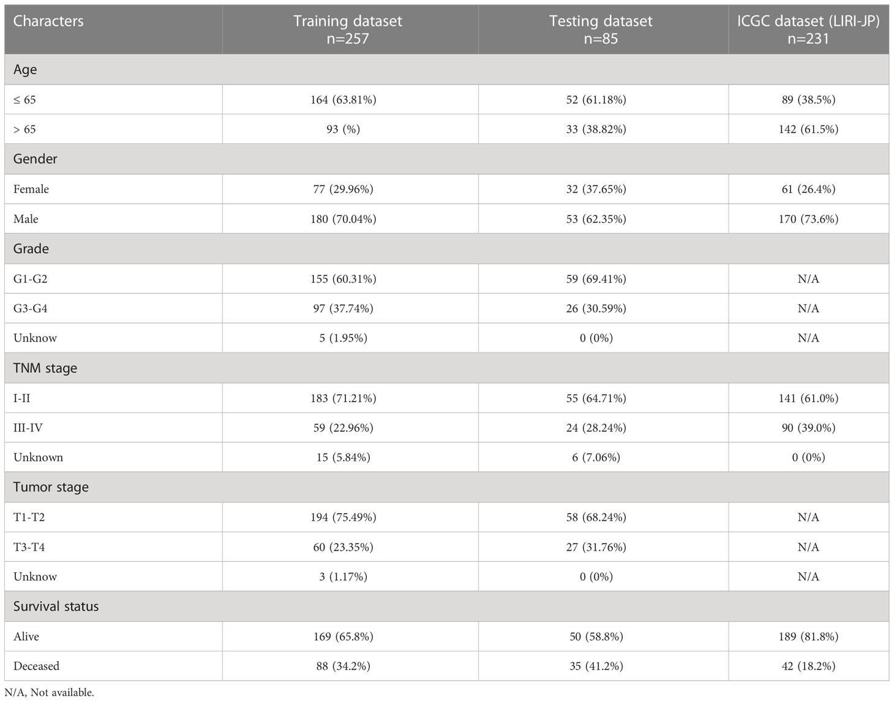Image resolution: width=894 pixels, height=702 pixels.
Task: Select the 'Alive' row label
Action: 26,637
